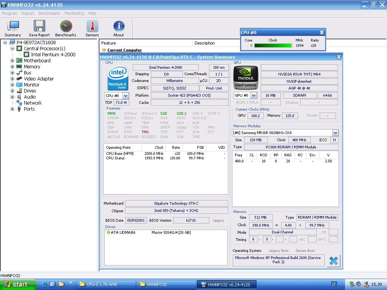Click the Windows Start button
Screen dimensions: 387x290
pyautogui.click(x=18, y=284)
